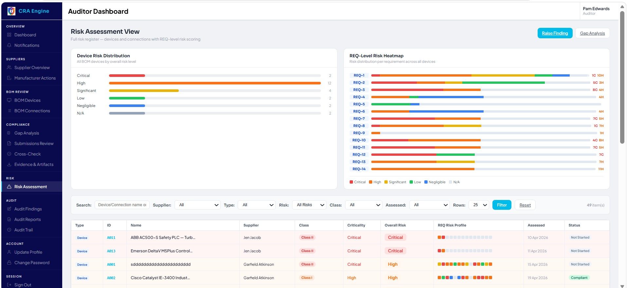Click Not Started status in A011 row
Screen dimensions: 627x288
580,238
